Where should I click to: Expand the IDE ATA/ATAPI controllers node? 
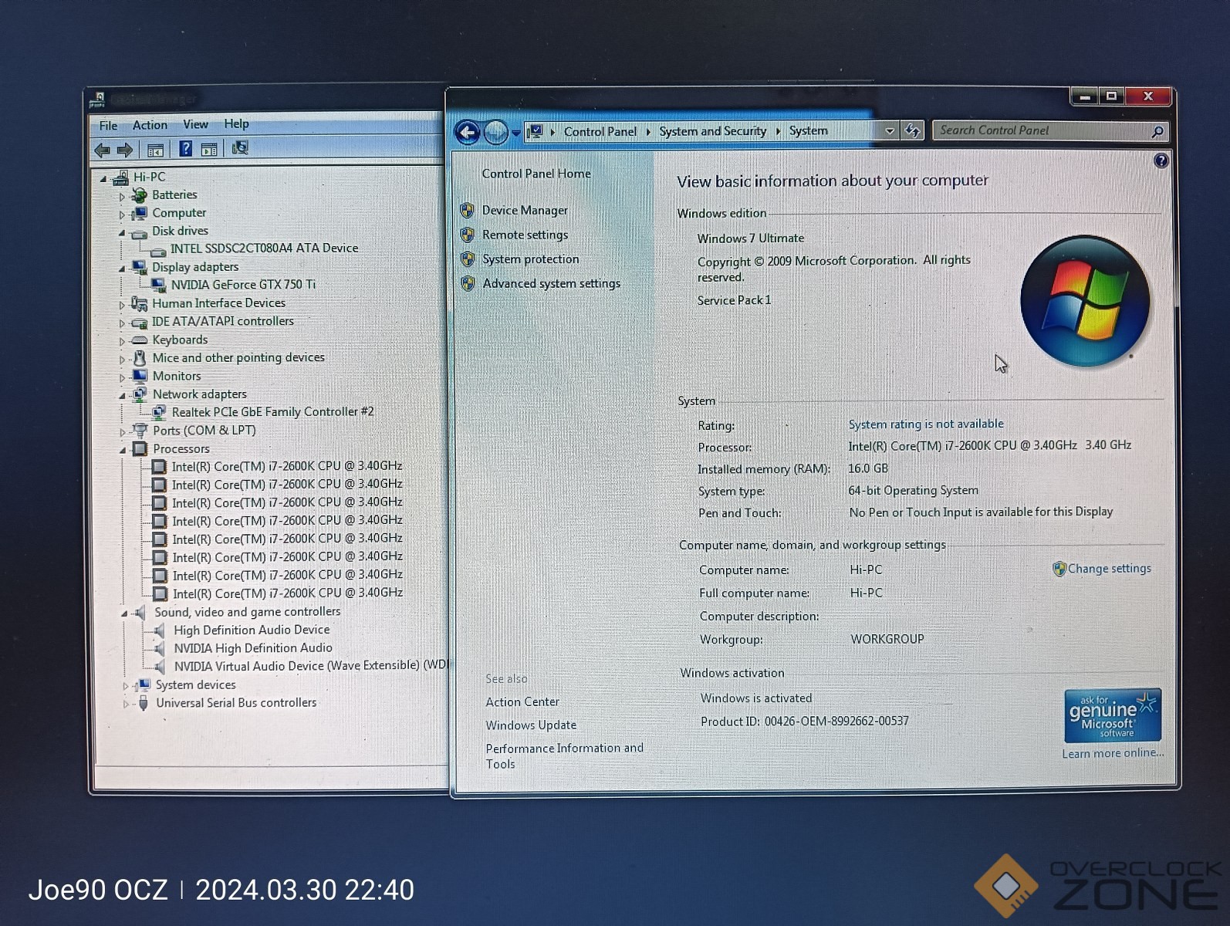pyautogui.click(x=122, y=323)
